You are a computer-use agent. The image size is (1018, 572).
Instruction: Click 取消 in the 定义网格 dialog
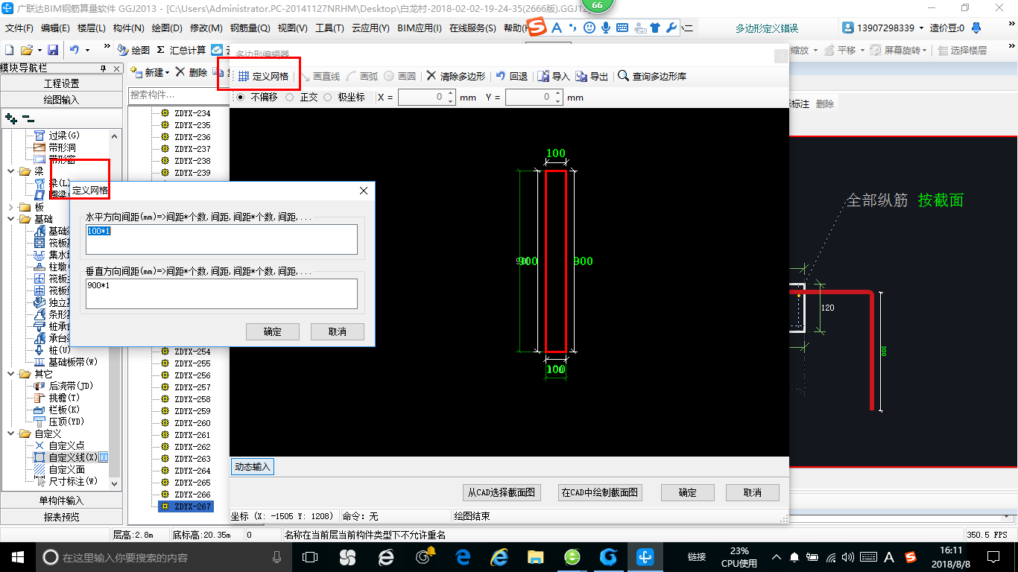(338, 331)
